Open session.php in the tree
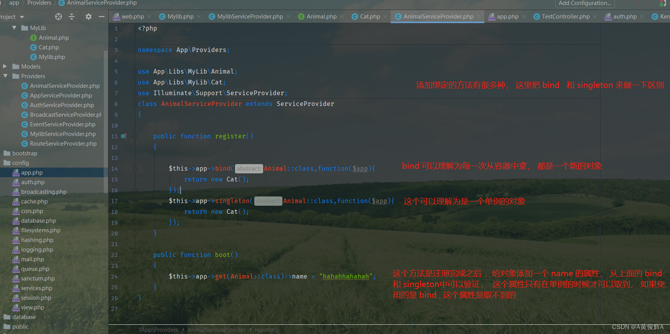This screenshot has width=670, height=334. coord(36,298)
